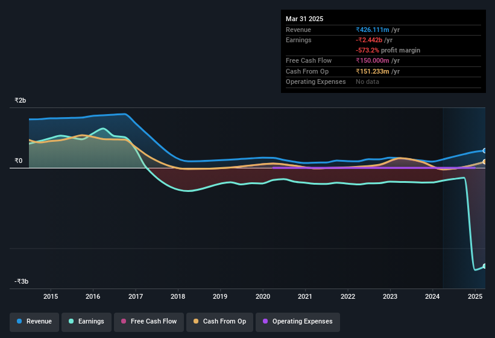Toggle the Revenue legend button
Viewport: 495px width, 338px height.
tap(34, 322)
